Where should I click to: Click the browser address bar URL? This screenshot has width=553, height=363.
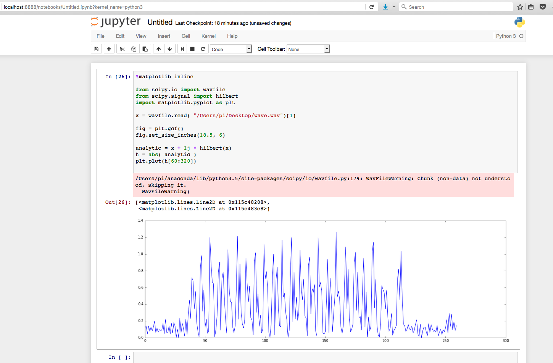[x=73, y=7]
